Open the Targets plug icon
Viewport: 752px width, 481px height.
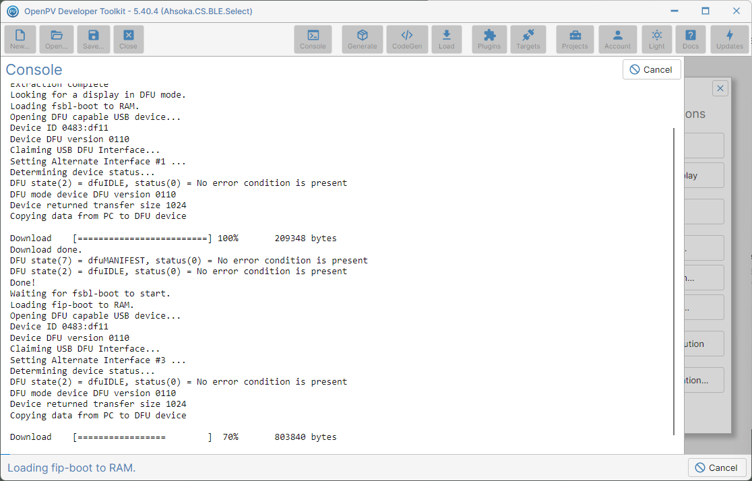tap(528, 39)
